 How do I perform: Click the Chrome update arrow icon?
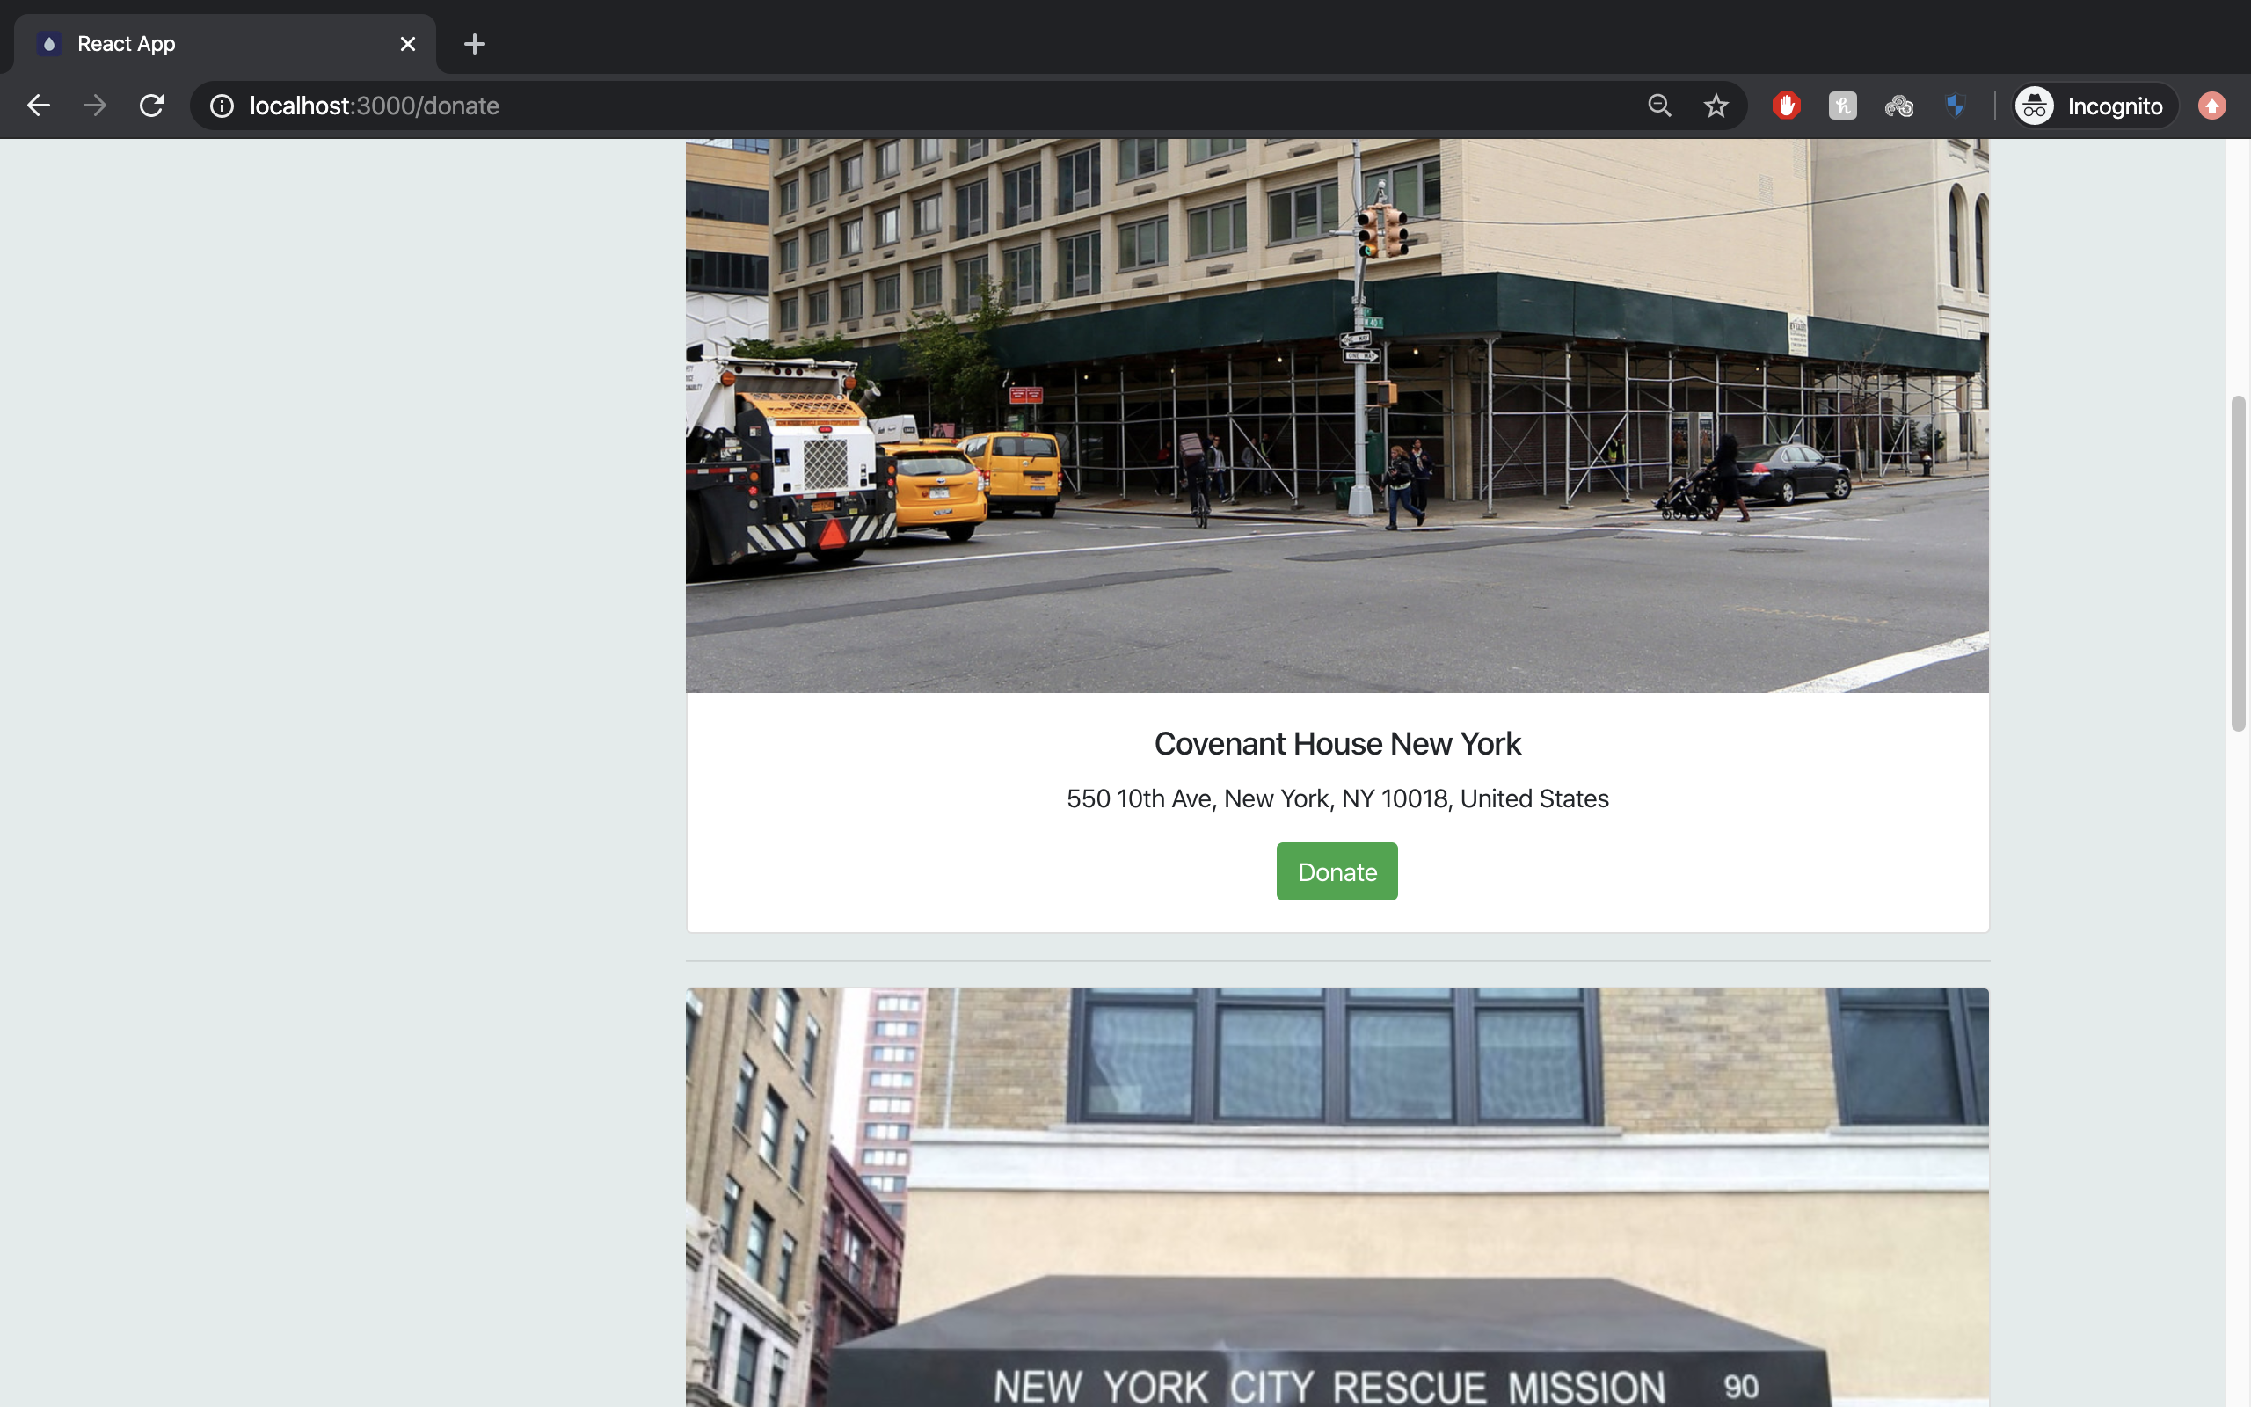[x=2212, y=106]
